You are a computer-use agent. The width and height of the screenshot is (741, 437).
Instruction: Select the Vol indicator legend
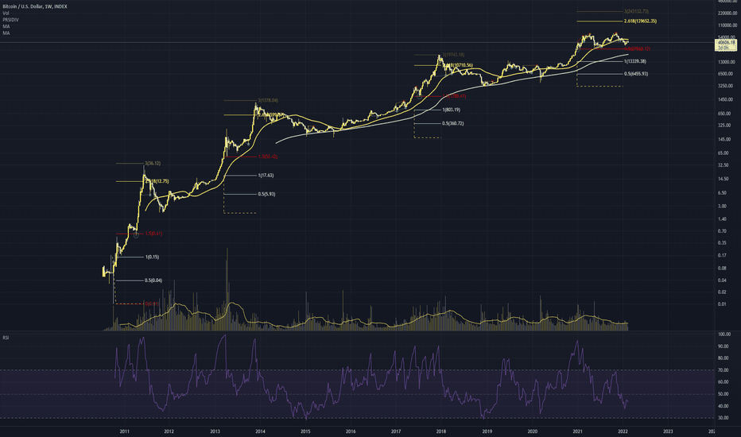(x=6, y=14)
